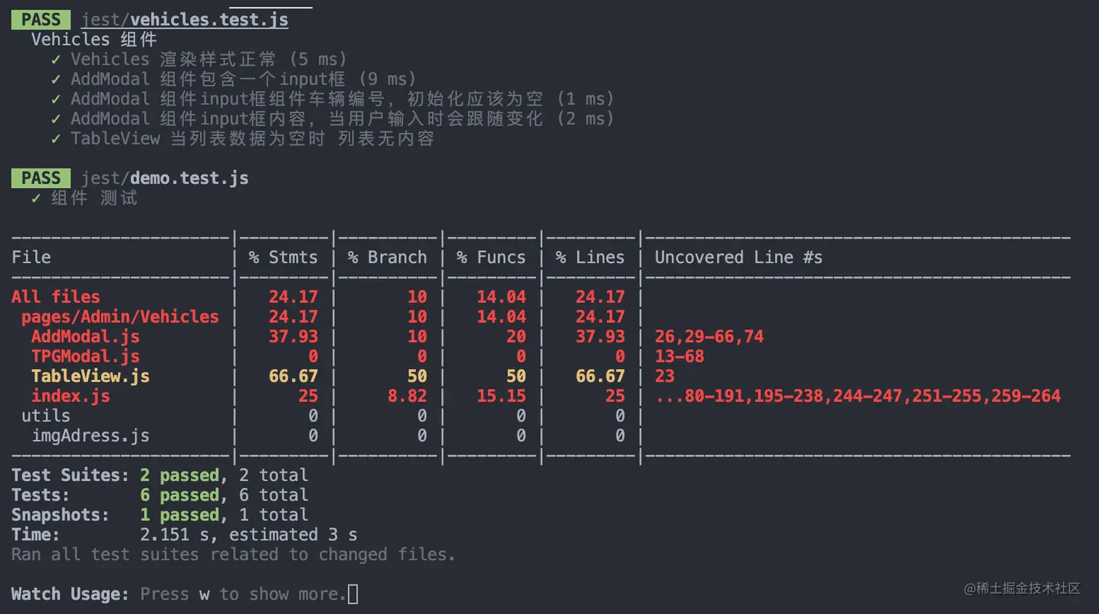Click the checkmark beside 'TableView 当列表数据为空时'

(x=56, y=139)
